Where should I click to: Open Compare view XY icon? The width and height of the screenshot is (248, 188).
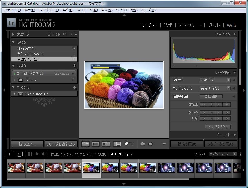coord(106,144)
